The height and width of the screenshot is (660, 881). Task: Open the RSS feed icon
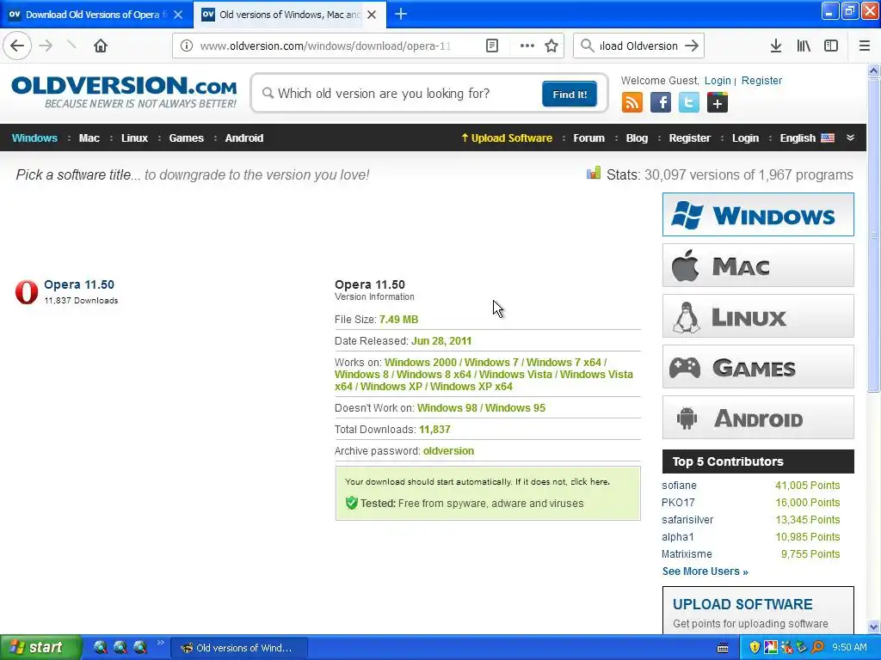pos(632,103)
